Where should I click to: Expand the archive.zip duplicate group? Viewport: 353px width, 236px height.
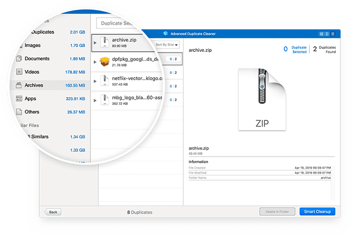95,42
